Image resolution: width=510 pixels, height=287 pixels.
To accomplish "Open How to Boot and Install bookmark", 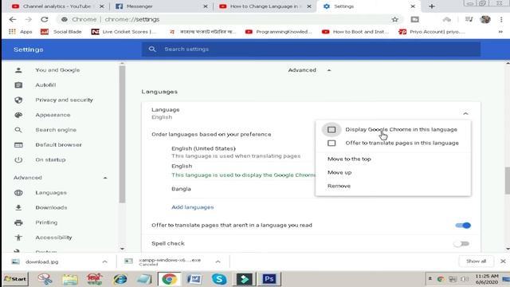I will pyautogui.click(x=355, y=32).
